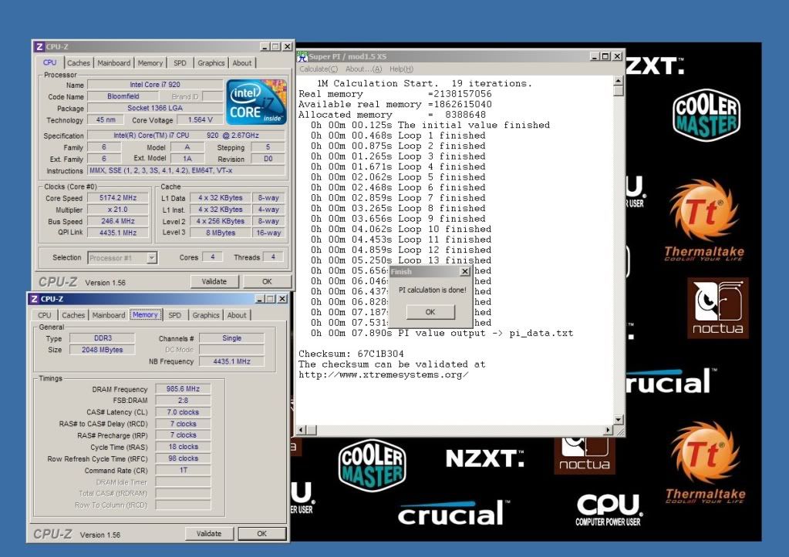Image resolution: width=789 pixels, height=557 pixels.
Task: Maximize the Super PI window
Action: point(605,56)
